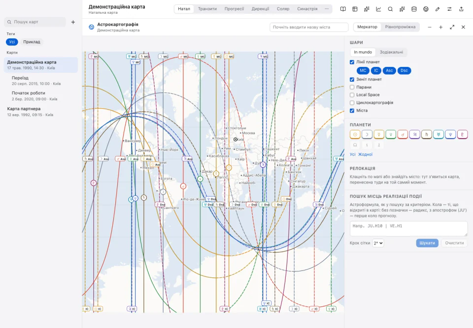This screenshot has height=328, width=473.
Task: Click the Шукати search button
Action: click(x=427, y=243)
